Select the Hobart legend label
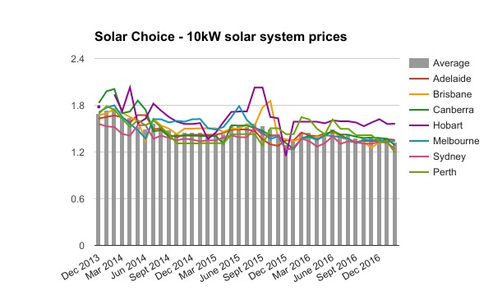 pyautogui.click(x=448, y=125)
